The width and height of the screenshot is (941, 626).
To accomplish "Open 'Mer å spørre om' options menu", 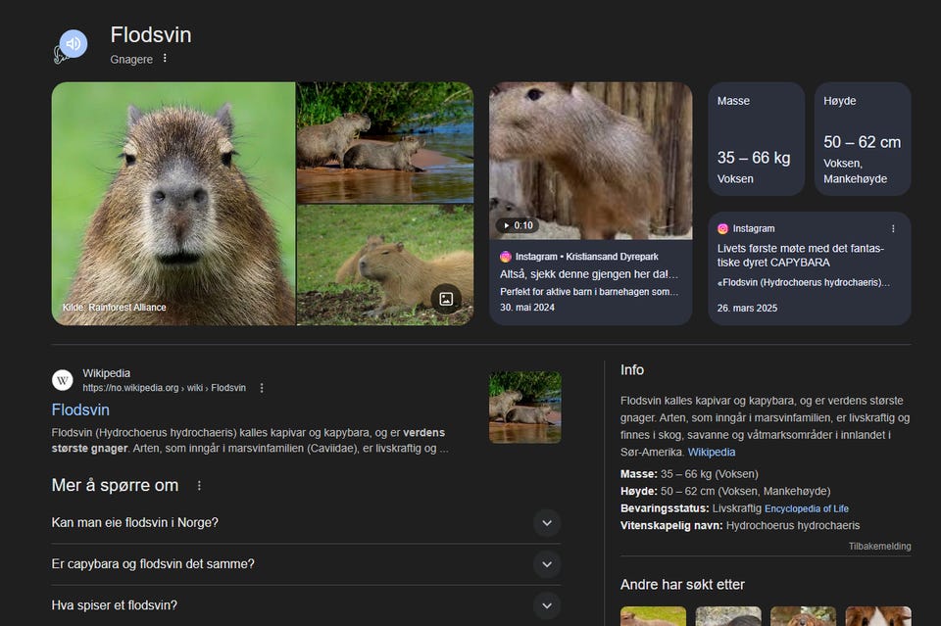I will coord(200,486).
